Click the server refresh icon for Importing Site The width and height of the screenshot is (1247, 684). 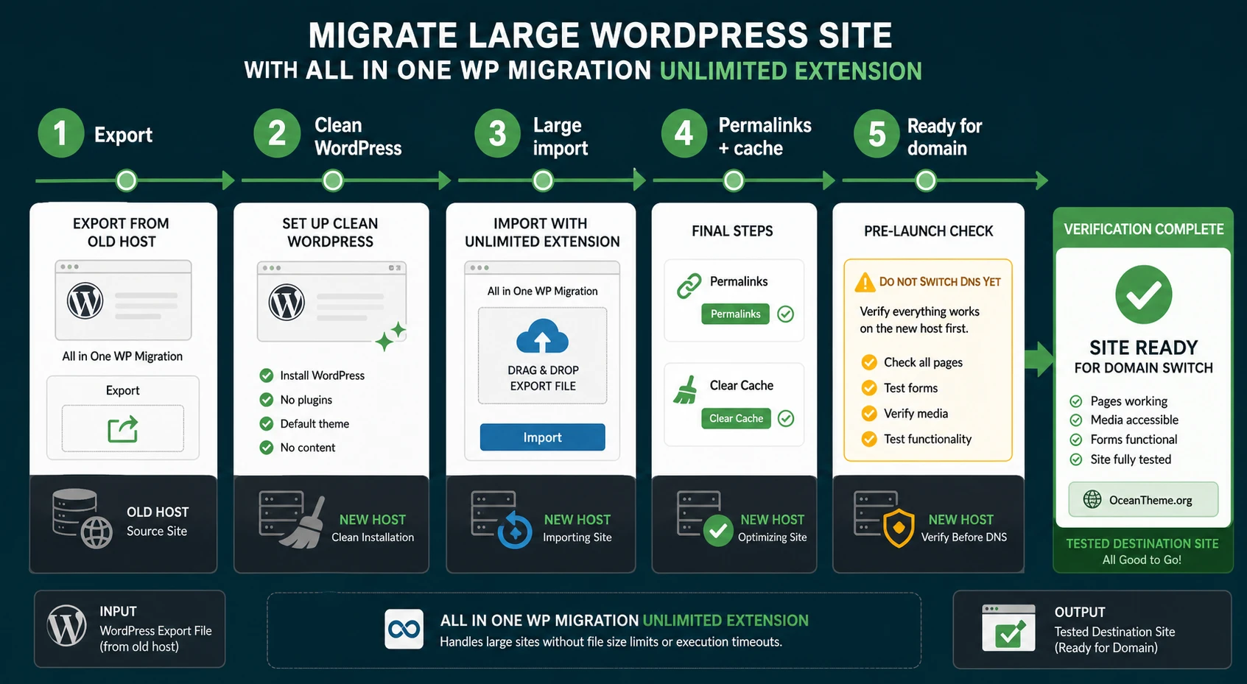502,520
